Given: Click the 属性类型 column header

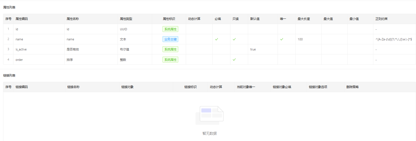Looking at the screenshot, I should point(126,19).
